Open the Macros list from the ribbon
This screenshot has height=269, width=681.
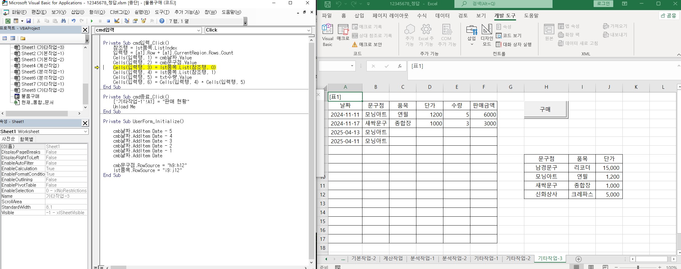[343, 32]
